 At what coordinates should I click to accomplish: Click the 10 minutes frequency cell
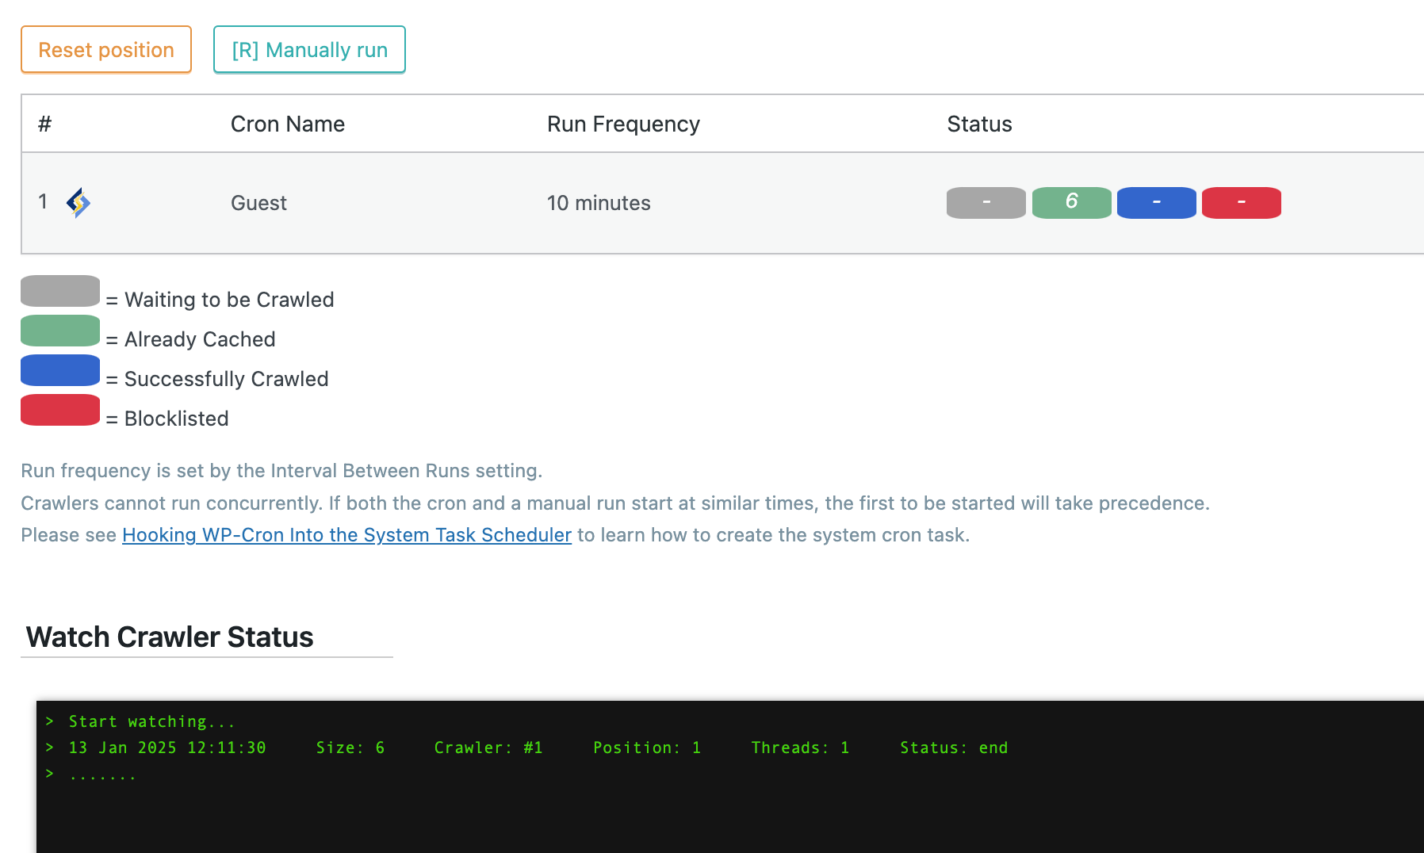(x=599, y=204)
